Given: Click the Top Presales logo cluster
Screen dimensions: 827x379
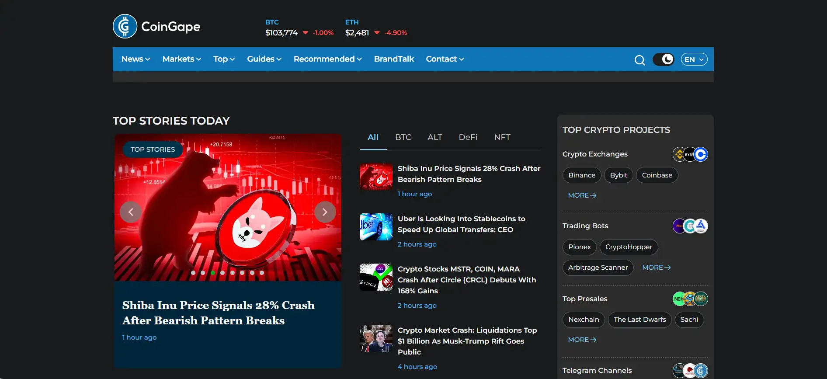Looking at the screenshot, I should 690,299.
